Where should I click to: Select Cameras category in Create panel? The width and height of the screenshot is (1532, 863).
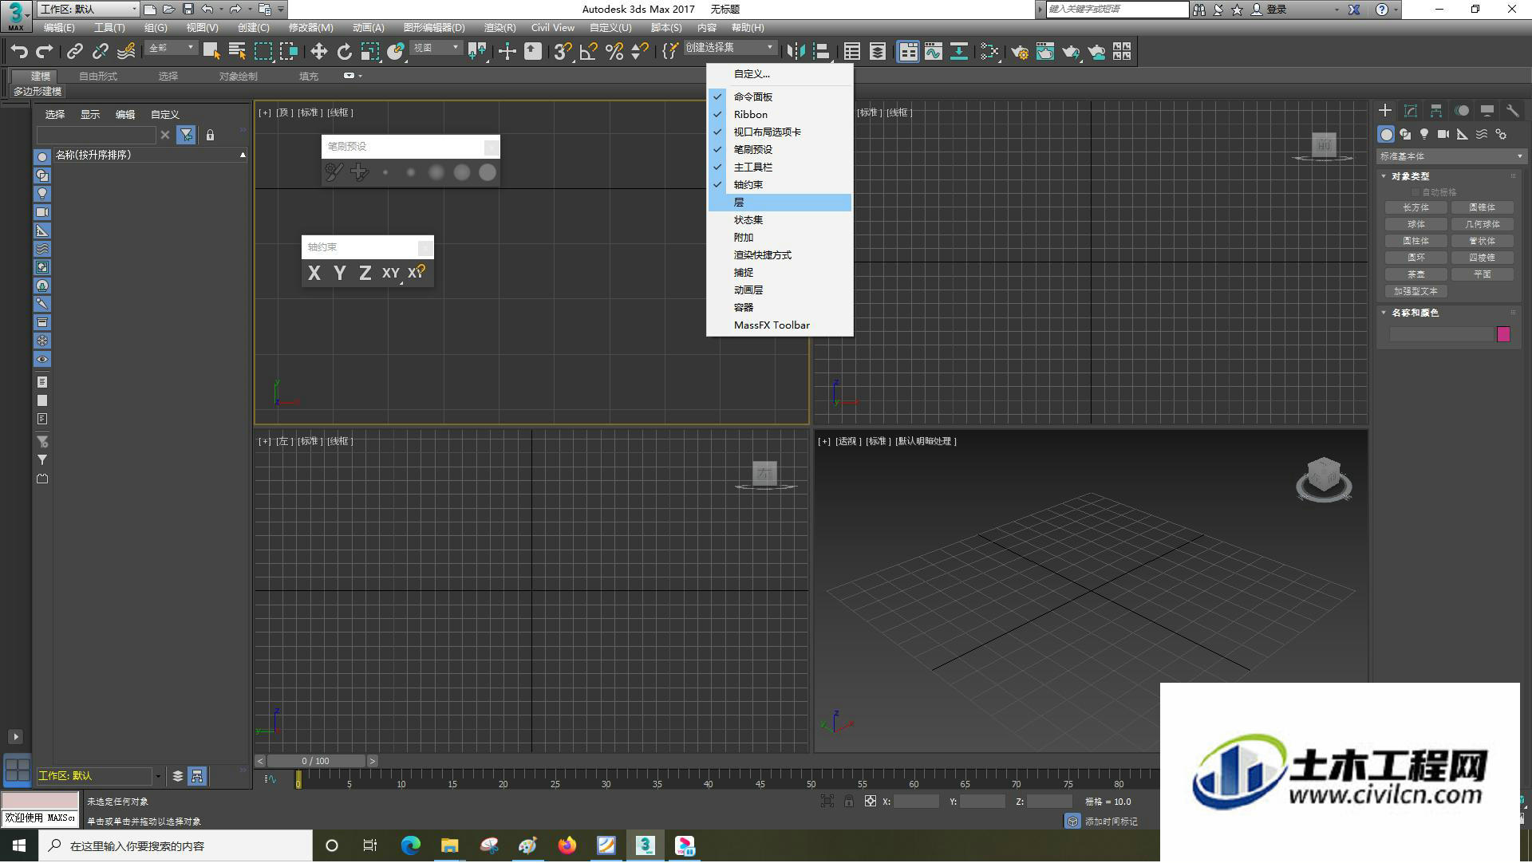[1443, 134]
